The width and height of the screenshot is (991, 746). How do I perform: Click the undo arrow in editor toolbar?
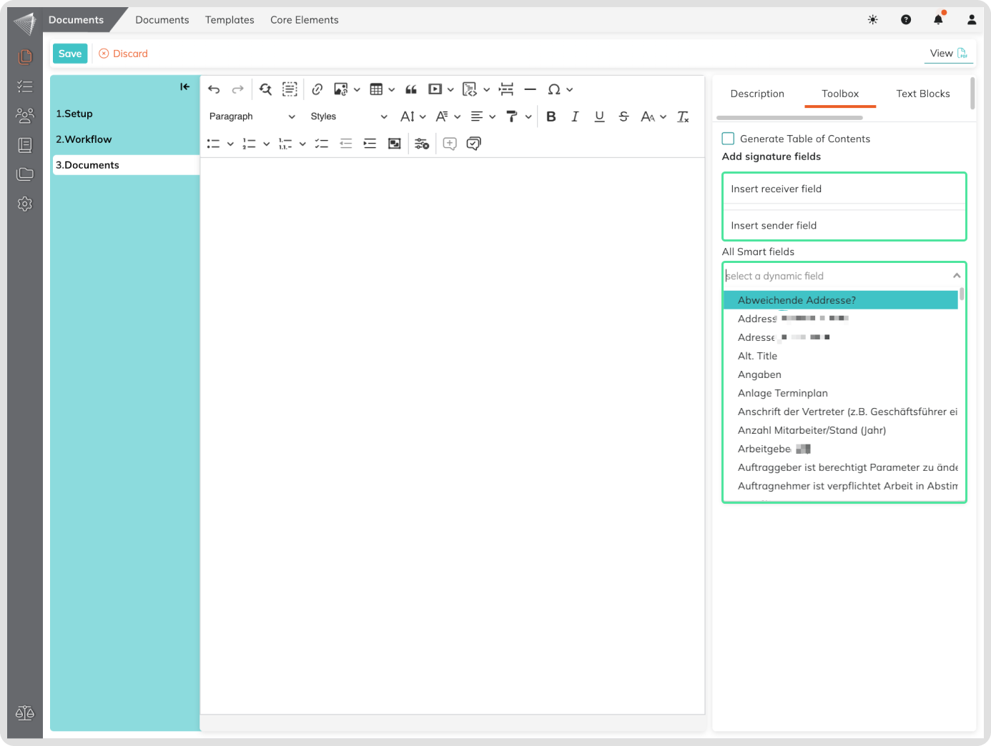pyautogui.click(x=214, y=89)
